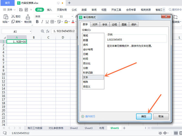Choose 日期 in the category list
182x136 pixels.
tap(93, 54)
